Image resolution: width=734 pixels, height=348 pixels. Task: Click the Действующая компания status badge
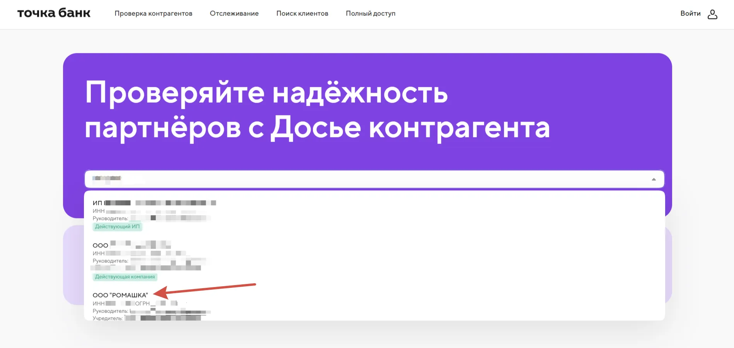(125, 277)
